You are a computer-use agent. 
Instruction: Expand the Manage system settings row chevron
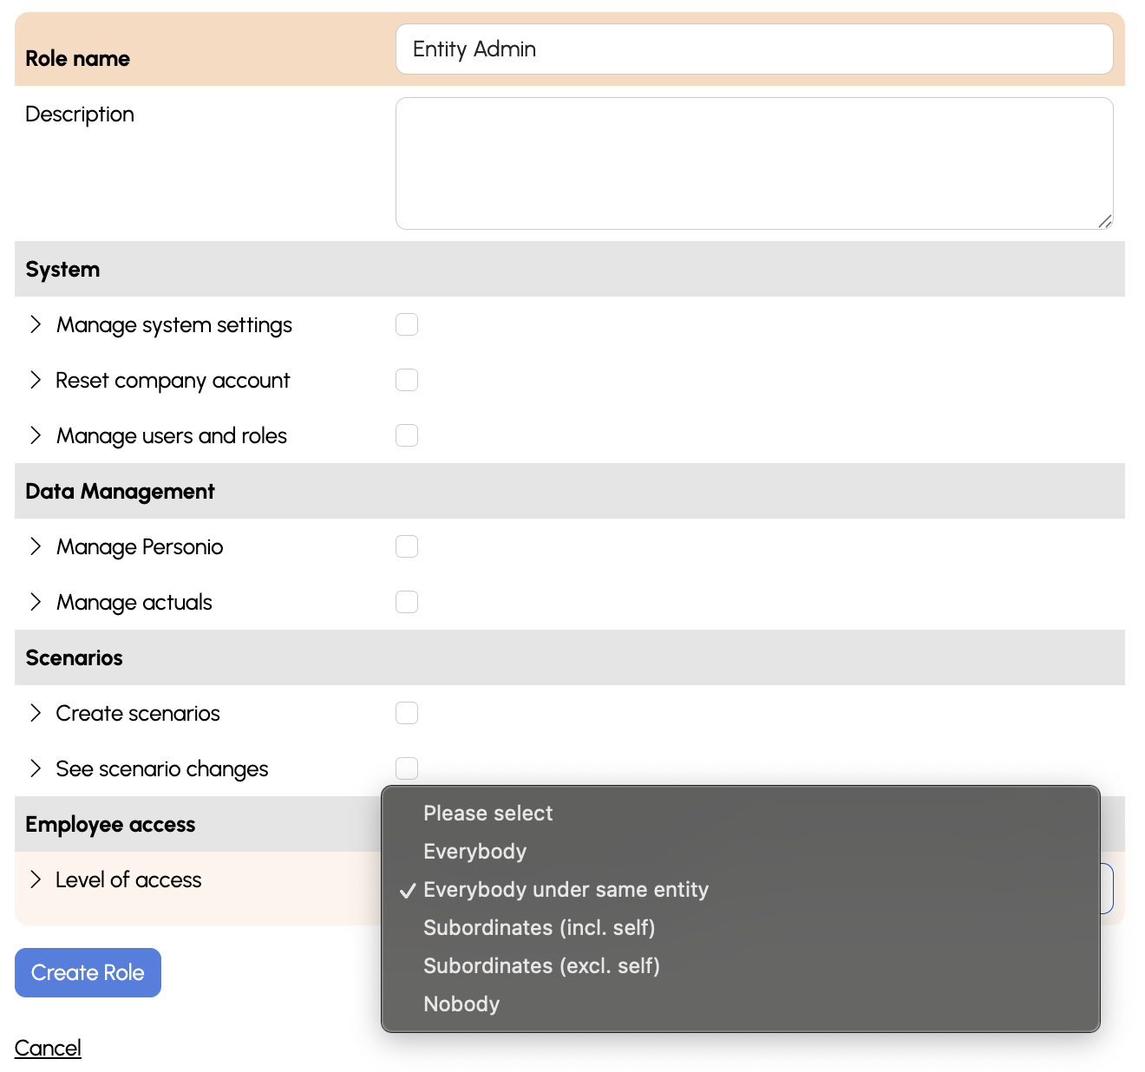tap(36, 324)
